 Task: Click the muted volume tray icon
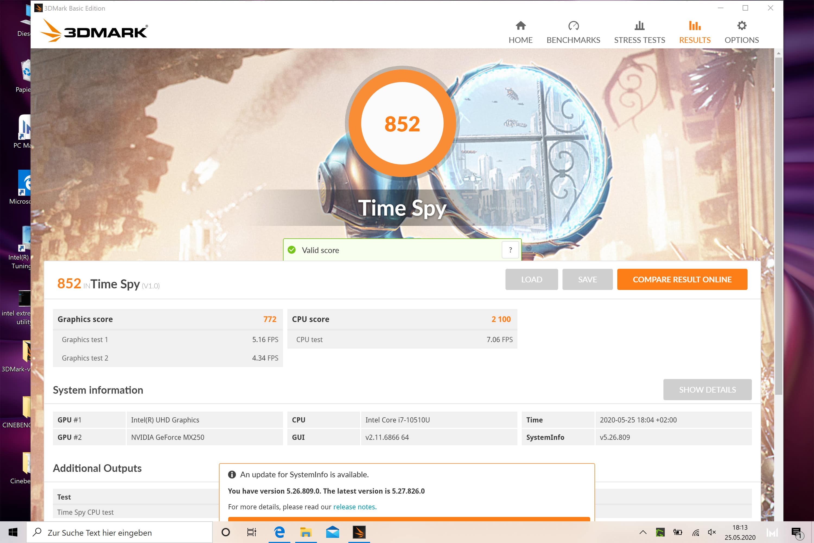(711, 532)
